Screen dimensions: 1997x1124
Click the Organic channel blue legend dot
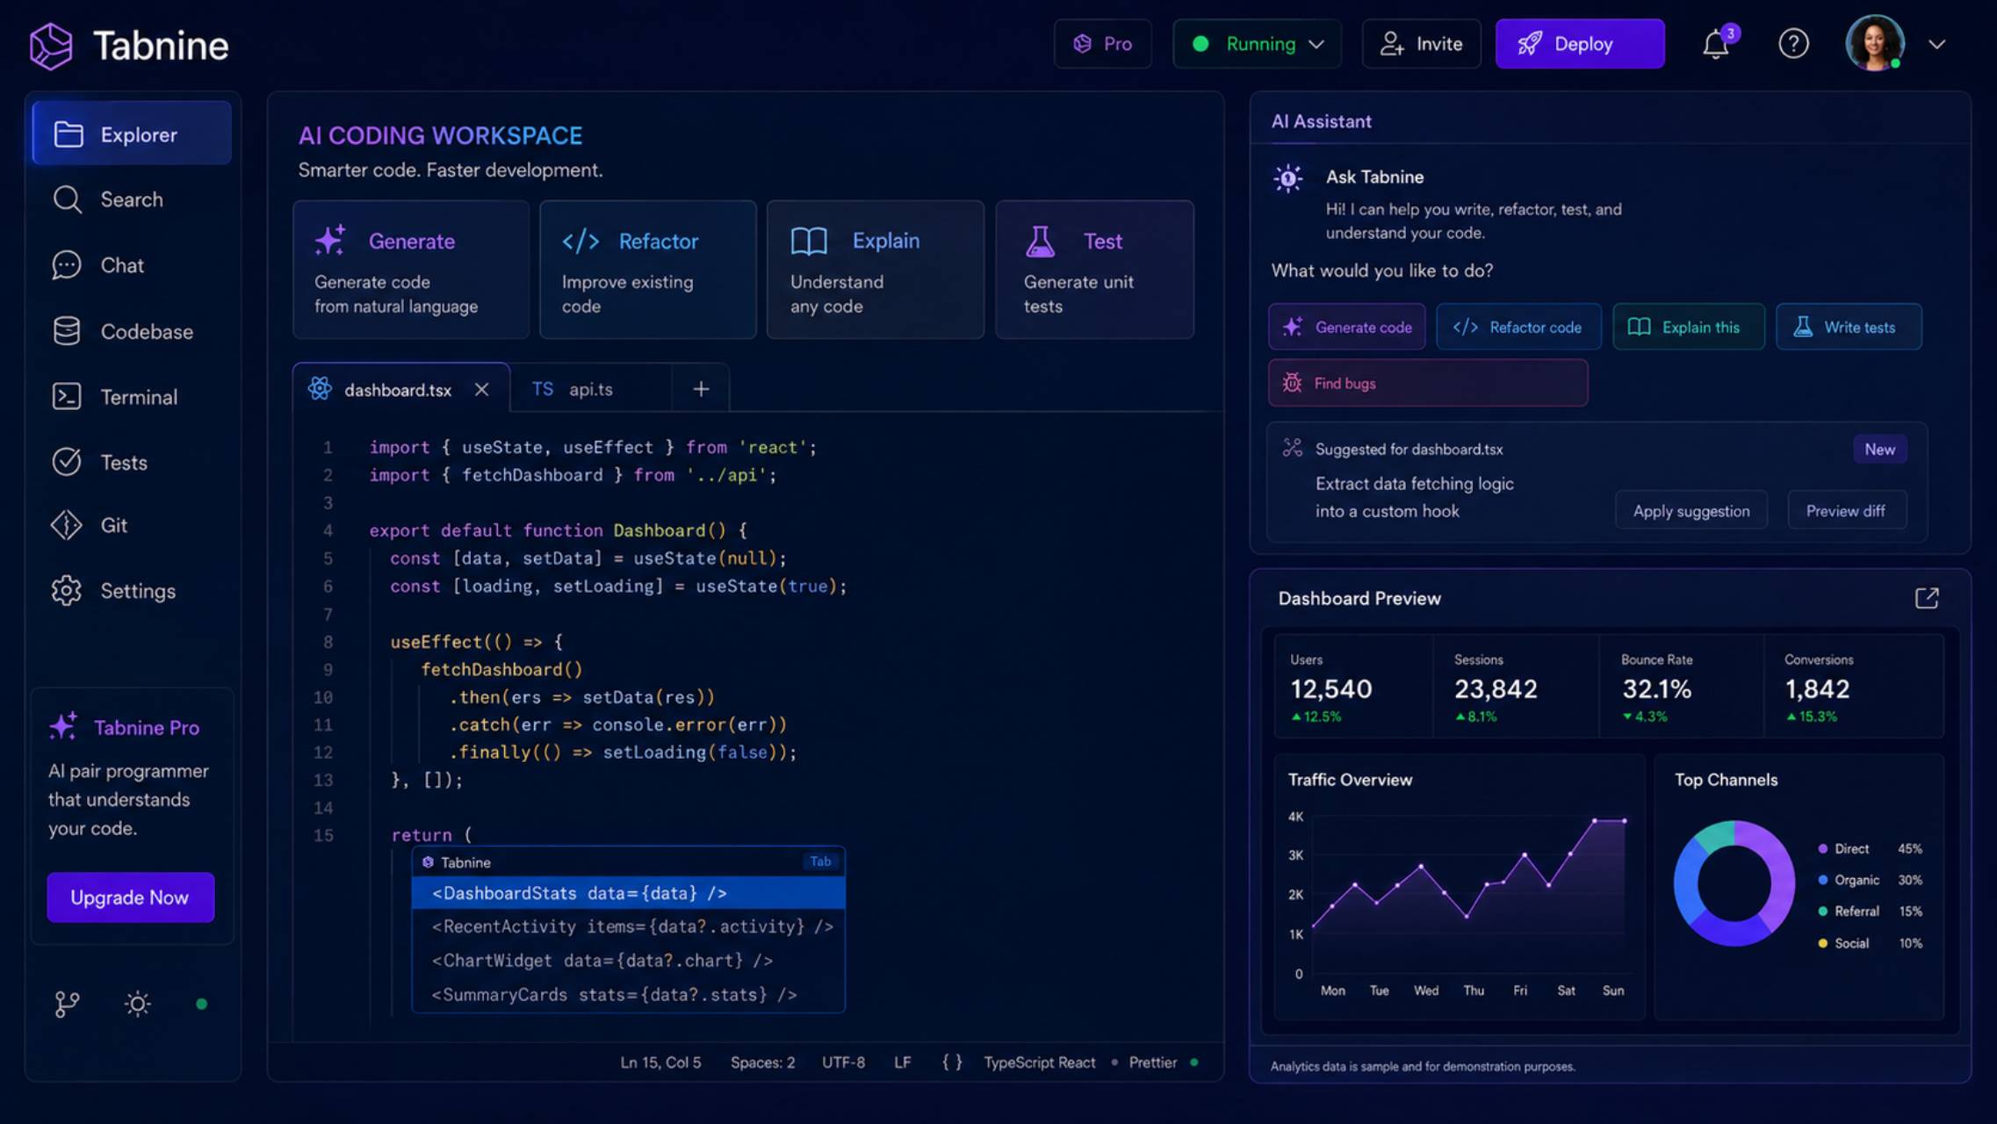click(x=1823, y=880)
